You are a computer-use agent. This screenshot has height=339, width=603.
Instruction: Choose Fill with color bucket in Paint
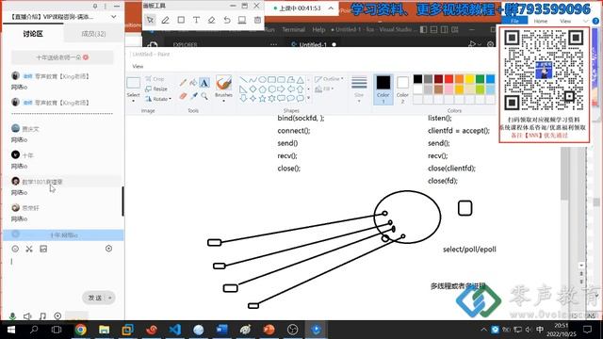pos(193,82)
